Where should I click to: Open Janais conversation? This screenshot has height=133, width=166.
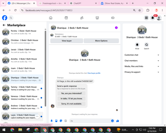click(22, 51)
